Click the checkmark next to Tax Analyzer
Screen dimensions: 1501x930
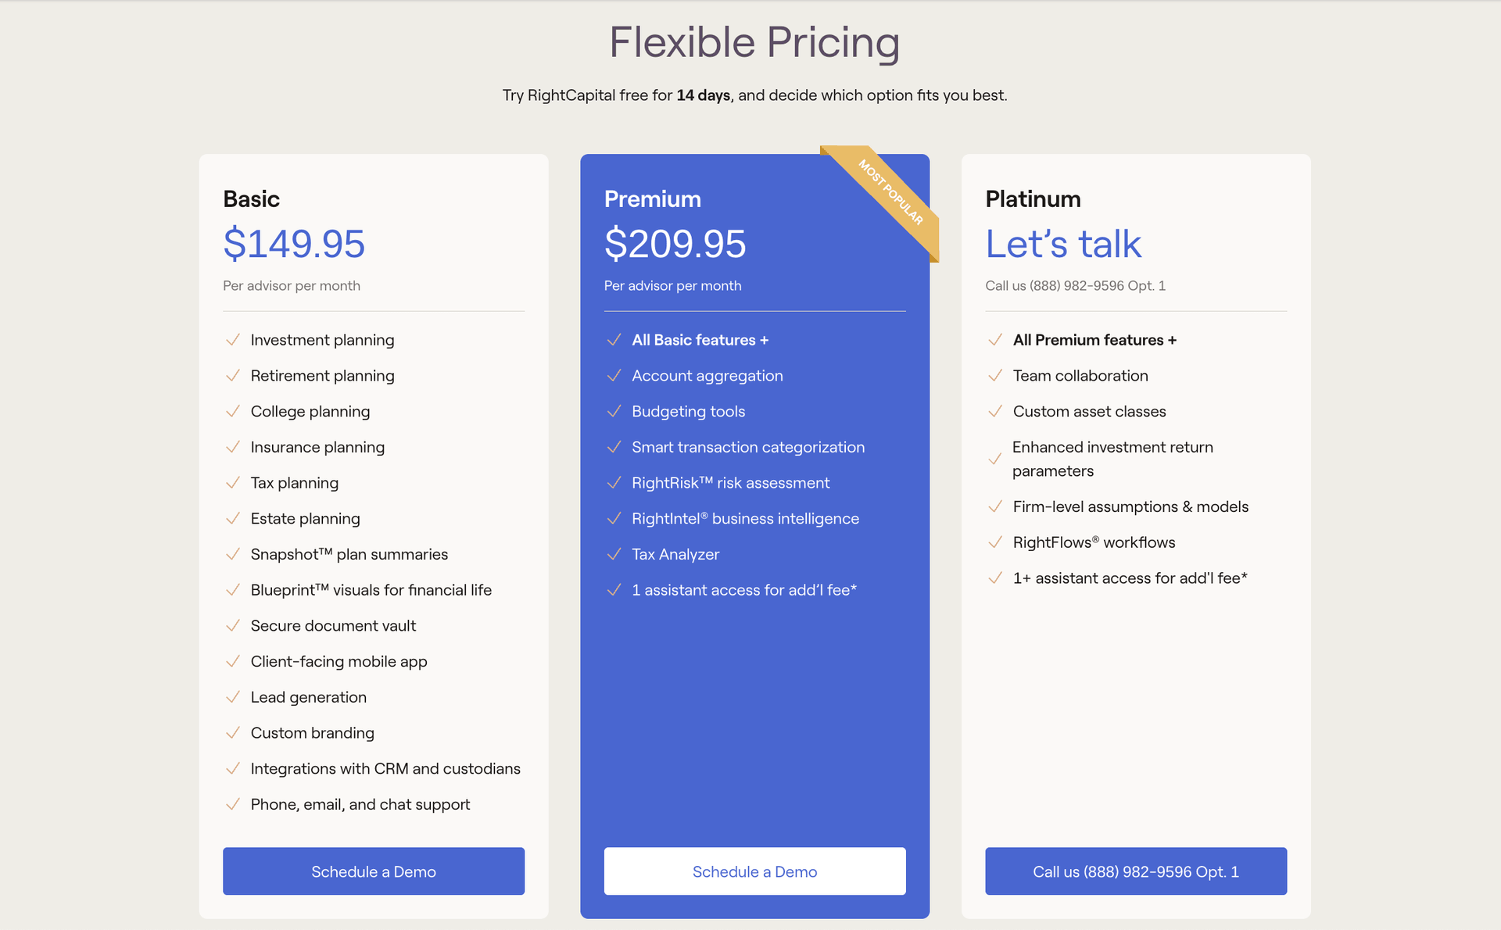614,554
